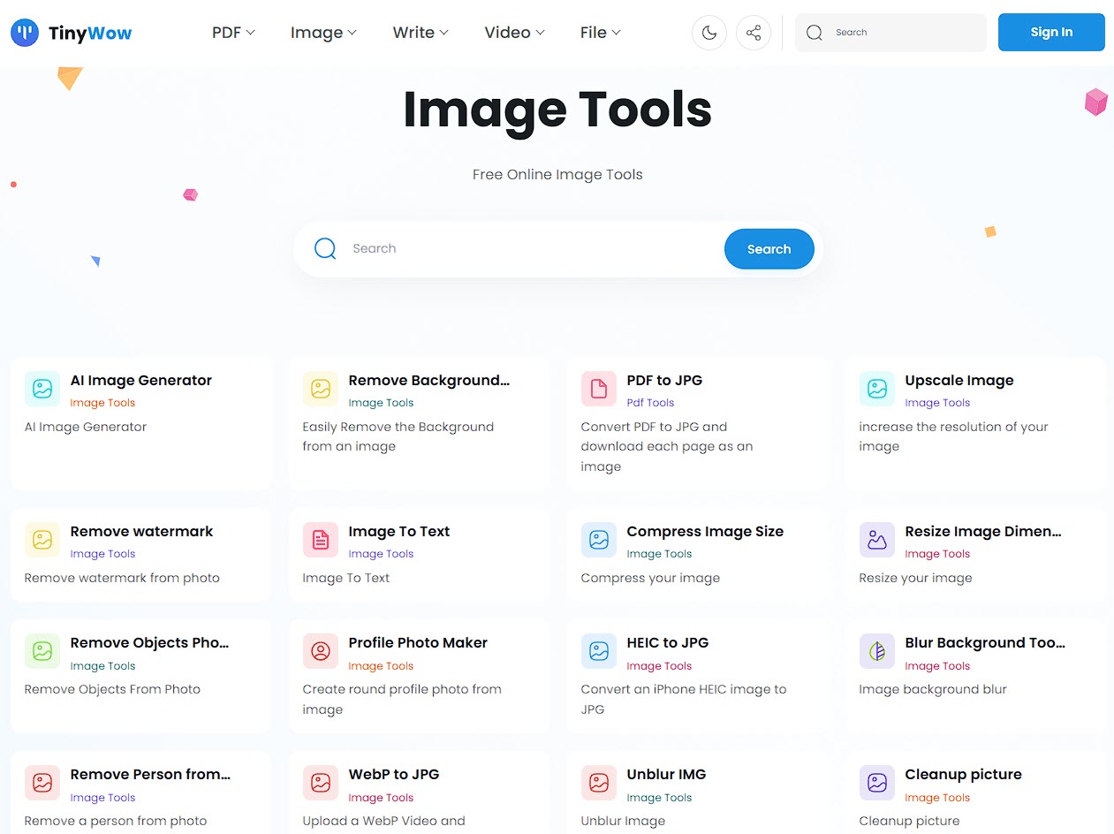Click the blue Search button
The height and width of the screenshot is (834, 1114).
click(x=769, y=249)
